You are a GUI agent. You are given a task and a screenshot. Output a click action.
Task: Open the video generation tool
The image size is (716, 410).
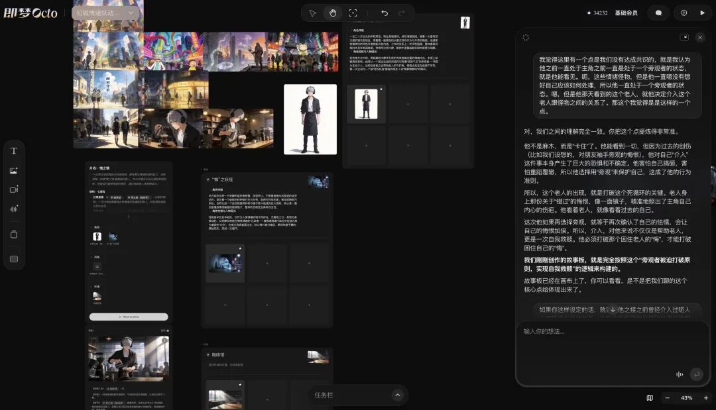point(13,190)
